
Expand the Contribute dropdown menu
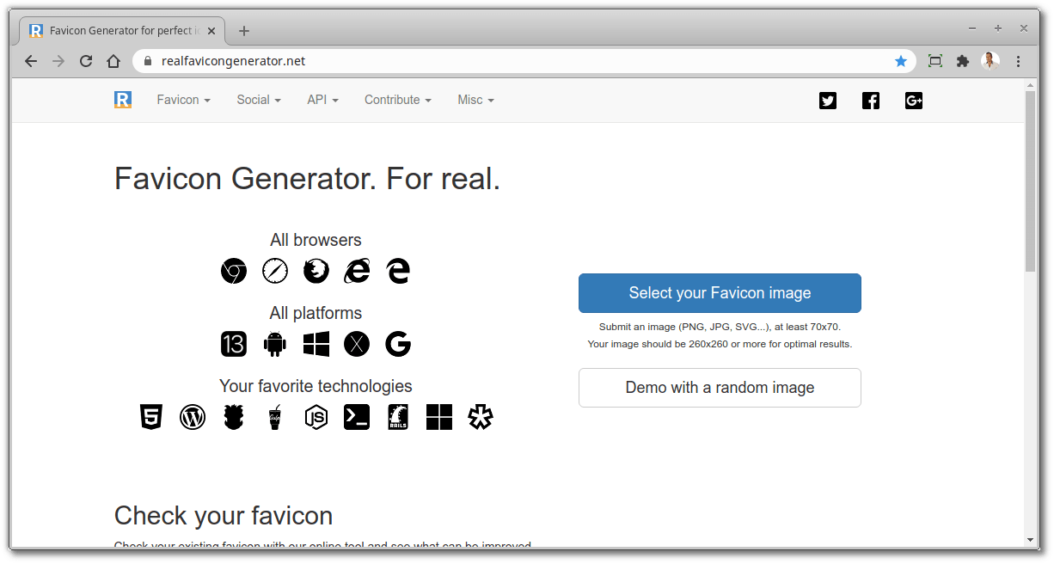coord(398,100)
